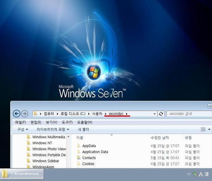Select the Application Data folder icon
The height and width of the screenshot is (181, 212).
(x=78, y=152)
